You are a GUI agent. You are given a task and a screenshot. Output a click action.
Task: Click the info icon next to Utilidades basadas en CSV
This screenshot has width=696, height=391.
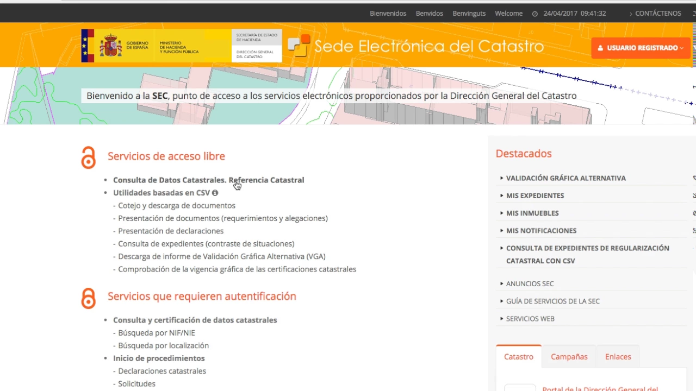[x=215, y=193]
